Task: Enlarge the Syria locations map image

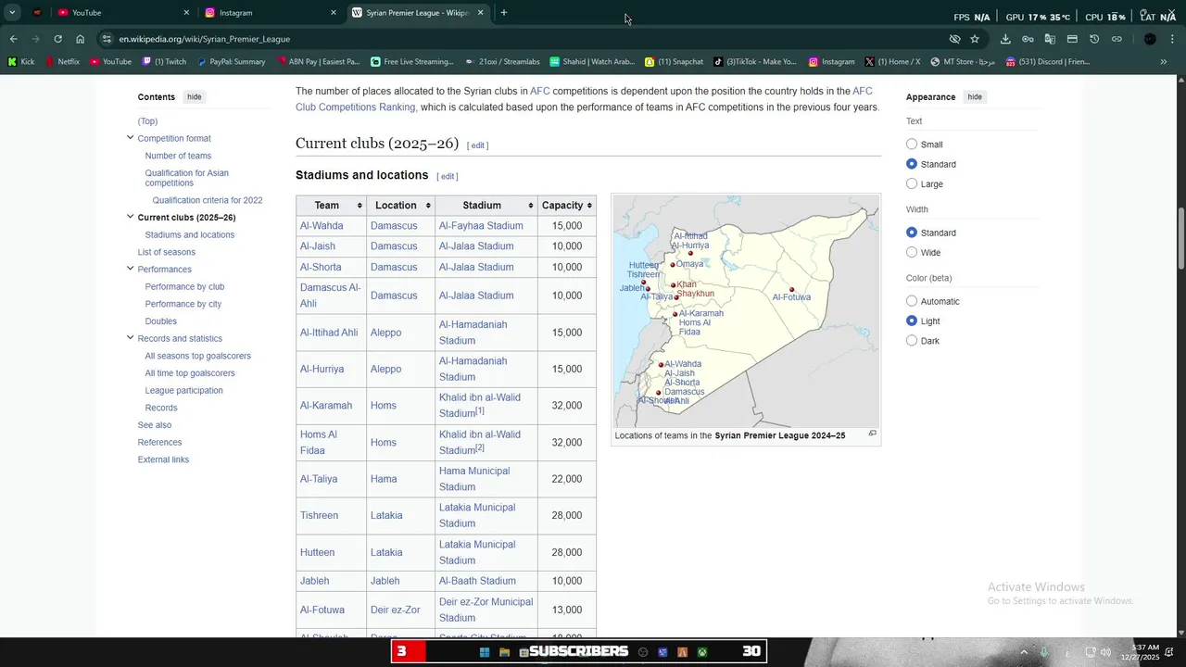Action: [x=872, y=434]
